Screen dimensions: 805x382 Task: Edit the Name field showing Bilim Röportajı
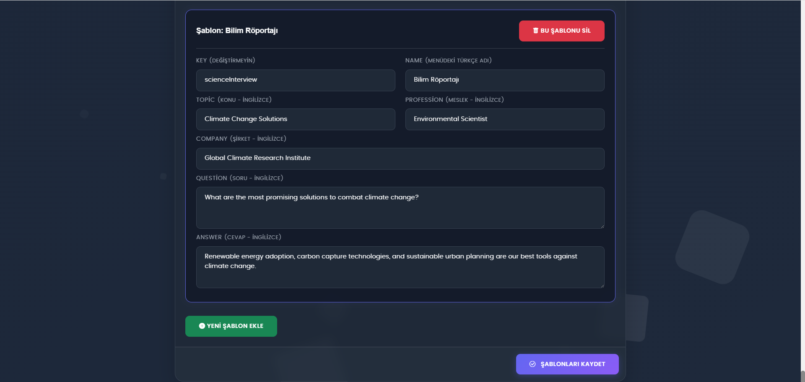pyautogui.click(x=505, y=80)
